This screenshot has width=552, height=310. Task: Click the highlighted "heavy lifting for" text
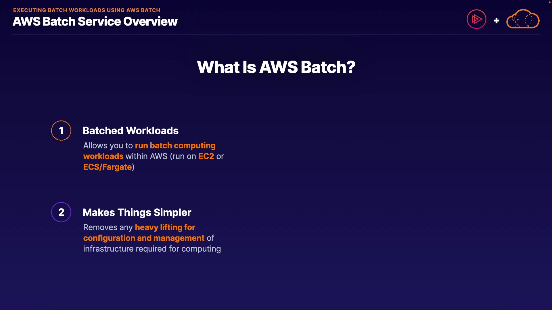coord(165,227)
